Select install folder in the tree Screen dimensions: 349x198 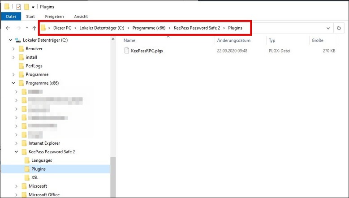pyautogui.click(x=31, y=57)
